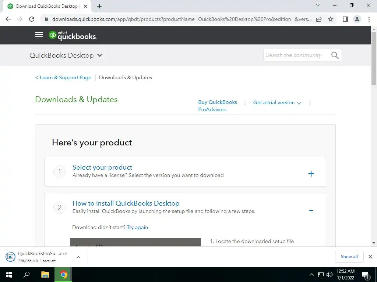This screenshot has height=282, width=377.
Task: Click the browser address bar URL
Action: tap(182, 19)
